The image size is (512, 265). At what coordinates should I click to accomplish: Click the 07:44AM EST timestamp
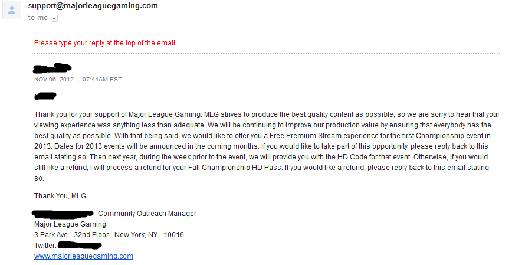pos(102,80)
